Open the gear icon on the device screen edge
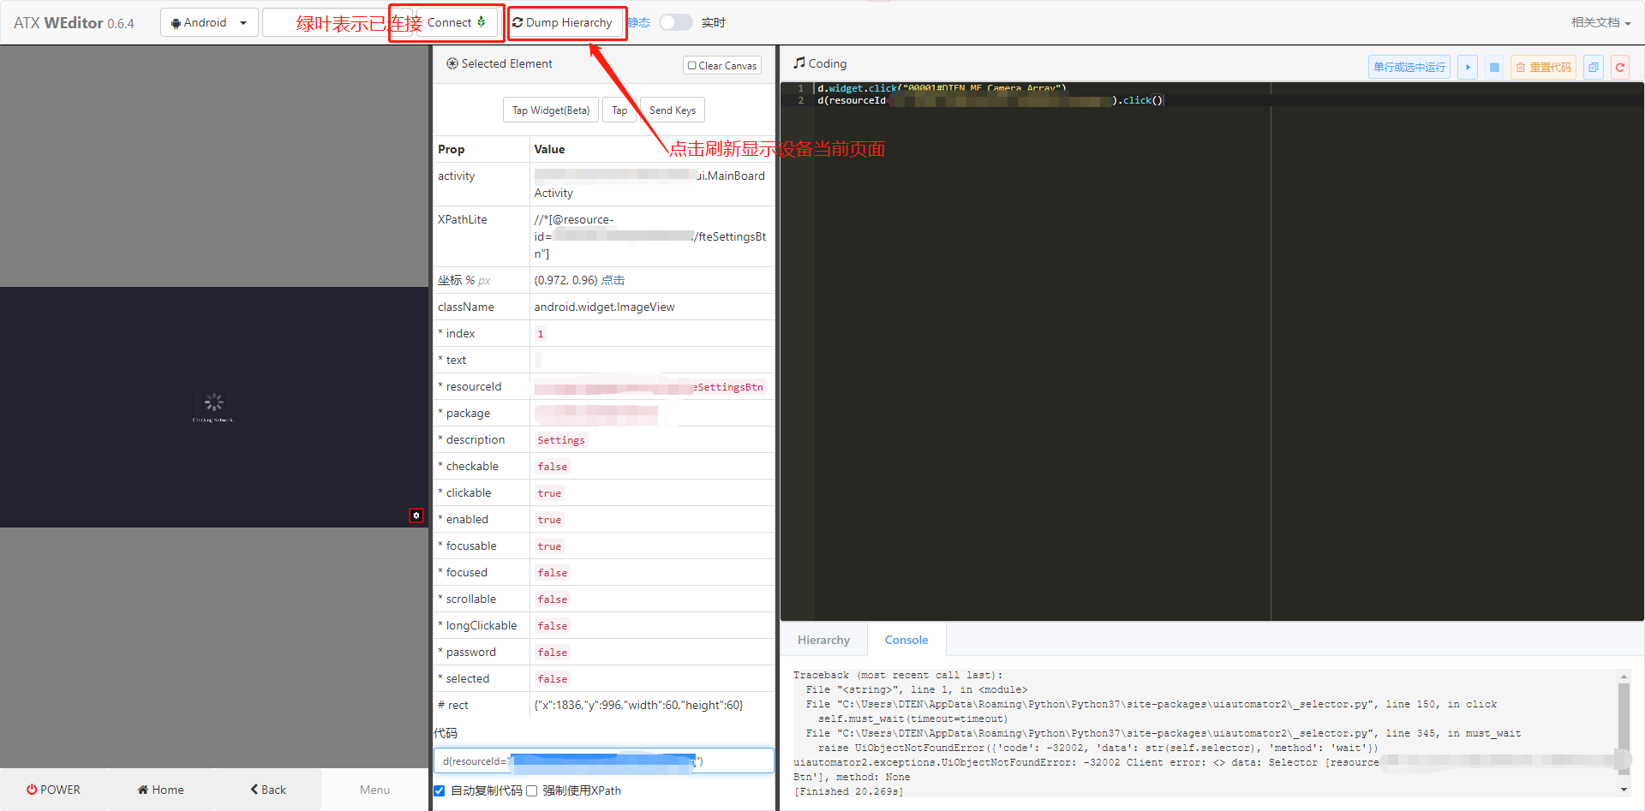 tap(416, 516)
